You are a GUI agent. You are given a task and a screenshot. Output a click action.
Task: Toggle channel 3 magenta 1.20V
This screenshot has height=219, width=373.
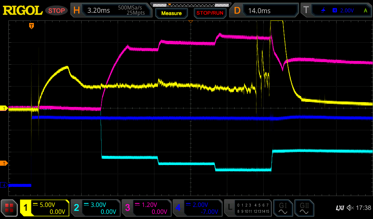[146, 208]
